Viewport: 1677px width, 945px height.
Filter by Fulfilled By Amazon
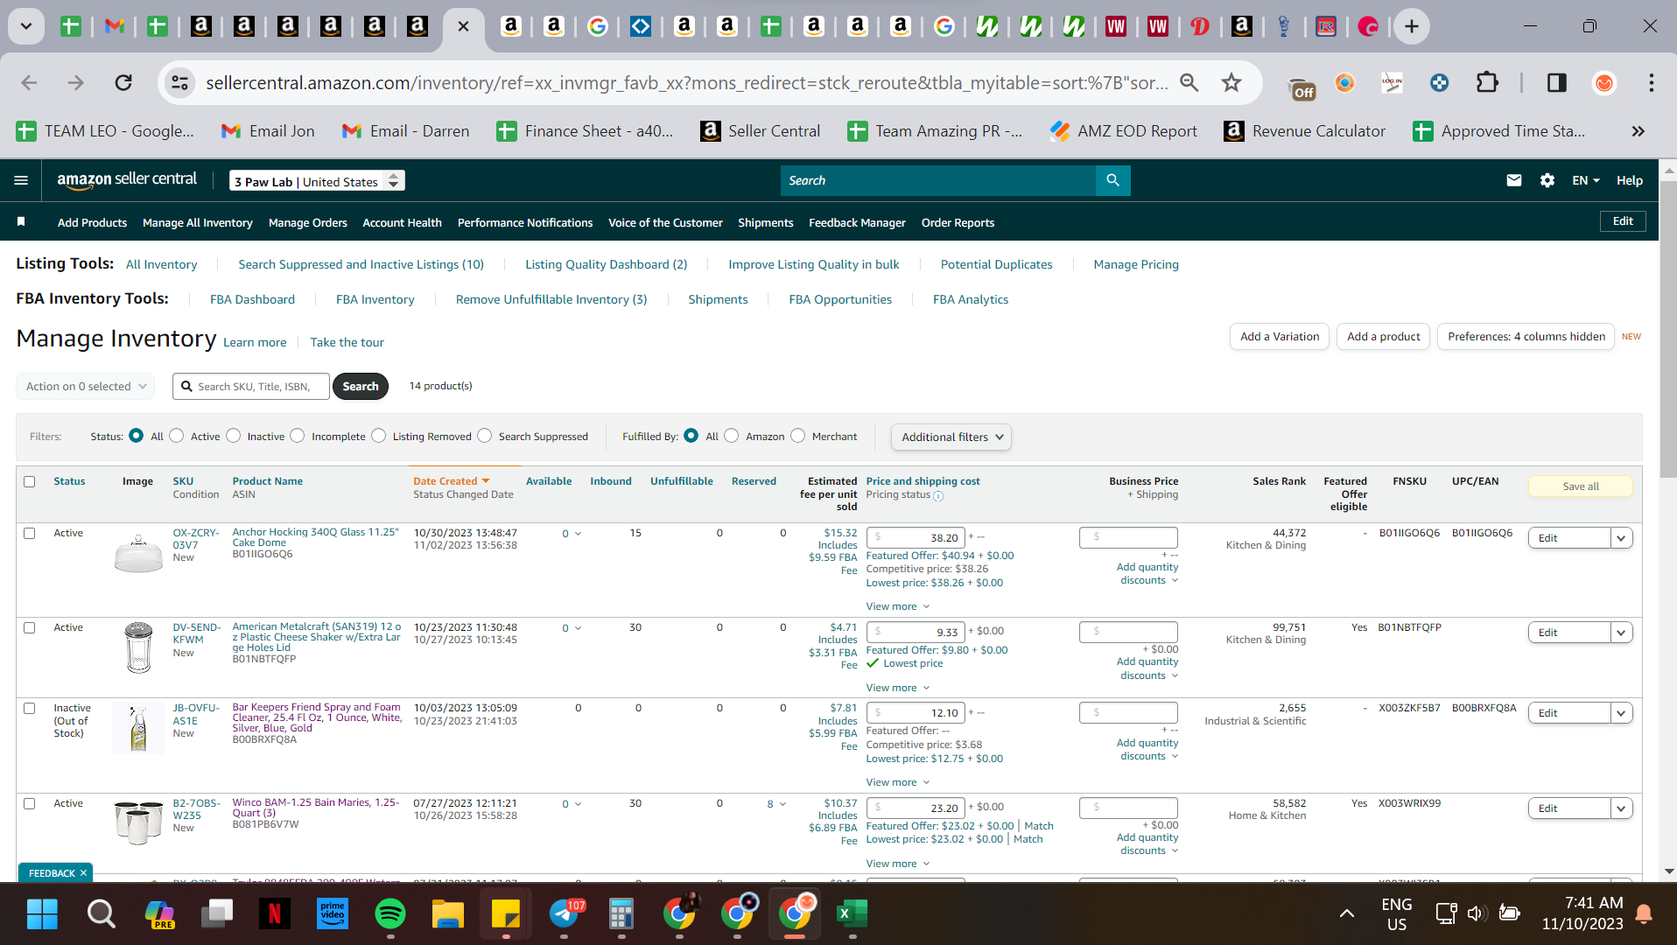pos(732,436)
